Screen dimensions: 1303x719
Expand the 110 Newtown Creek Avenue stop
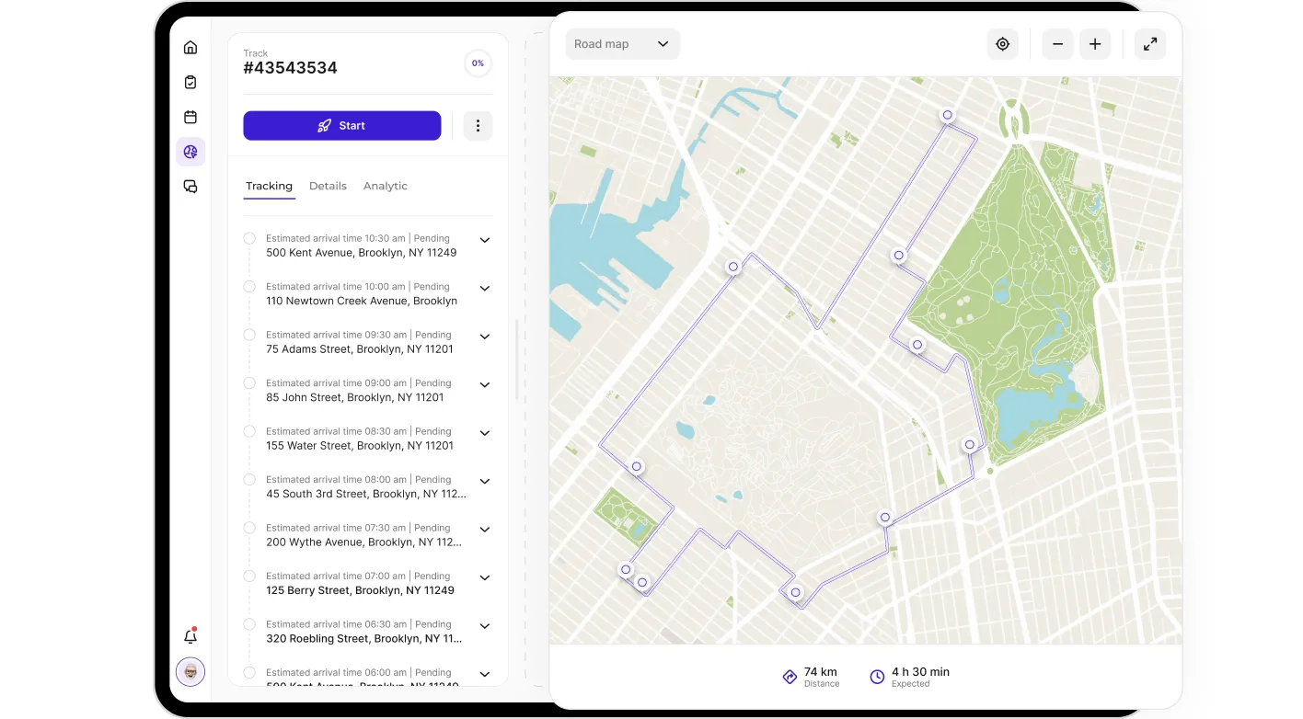coord(485,289)
